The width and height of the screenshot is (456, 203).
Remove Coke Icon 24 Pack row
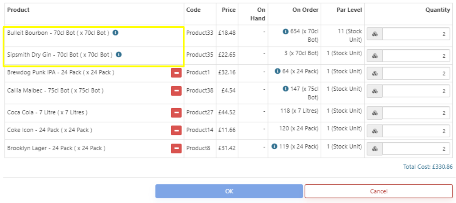176,130
